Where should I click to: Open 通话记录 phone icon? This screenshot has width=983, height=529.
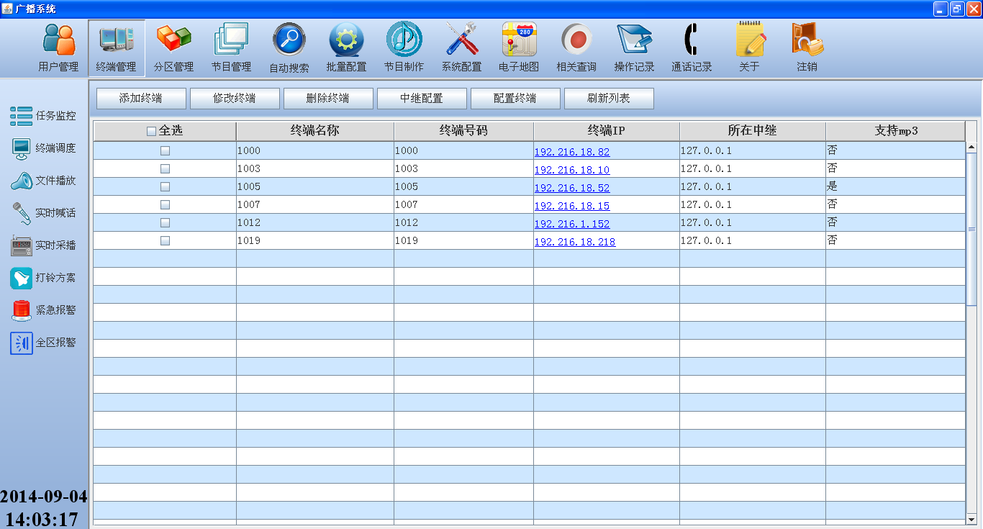692,40
